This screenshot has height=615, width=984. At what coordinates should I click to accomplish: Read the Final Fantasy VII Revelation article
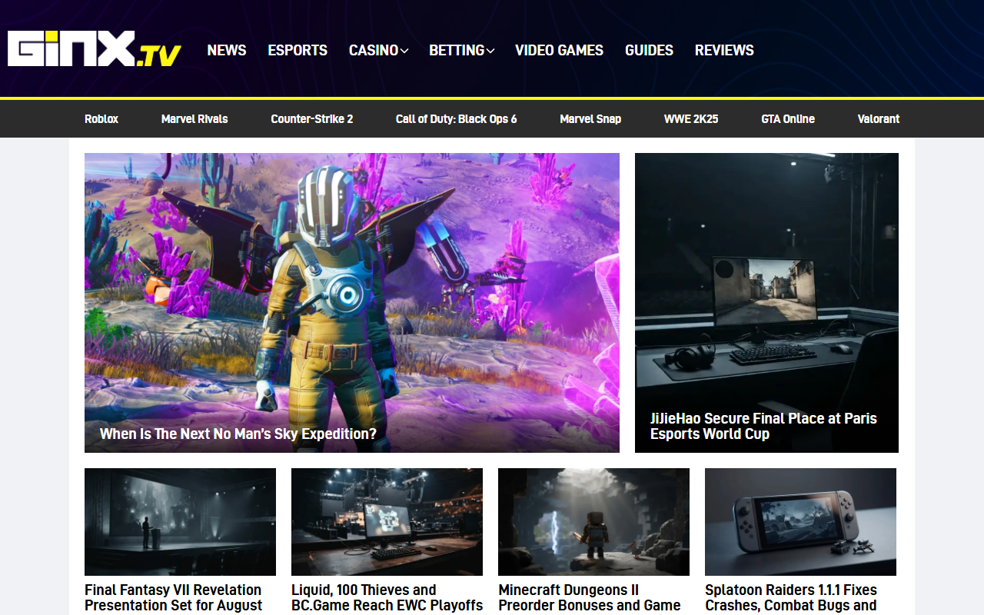coord(173,597)
